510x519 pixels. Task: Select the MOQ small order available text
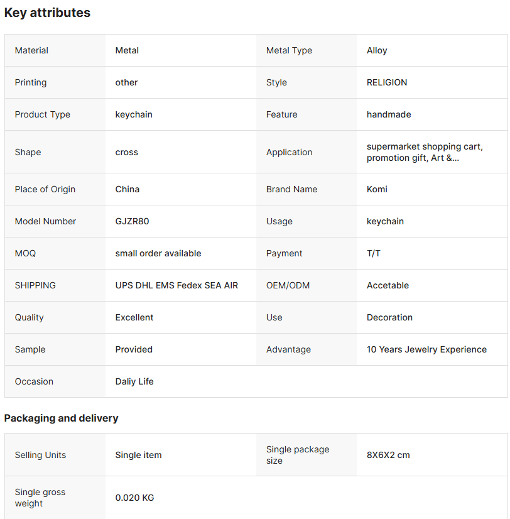point(158,253)
